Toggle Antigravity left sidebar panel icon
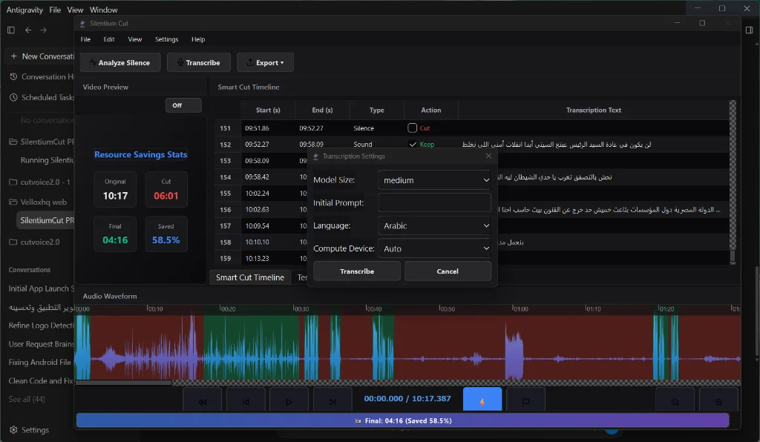Image resolution: width=760 pixels, height=442 pixels. tap(10, 30)
